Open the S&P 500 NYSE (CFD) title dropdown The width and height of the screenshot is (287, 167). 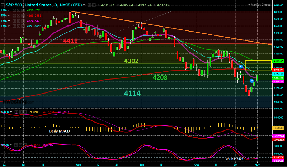click(84, 5)
